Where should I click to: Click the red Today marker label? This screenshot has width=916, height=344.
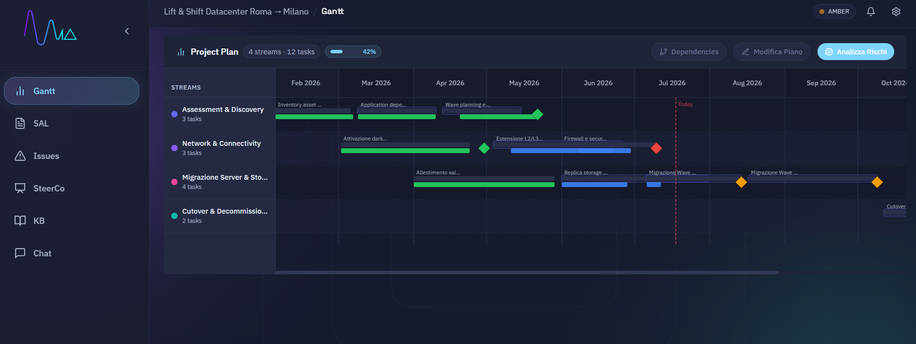pyautogui.click(x=686, y=104)
